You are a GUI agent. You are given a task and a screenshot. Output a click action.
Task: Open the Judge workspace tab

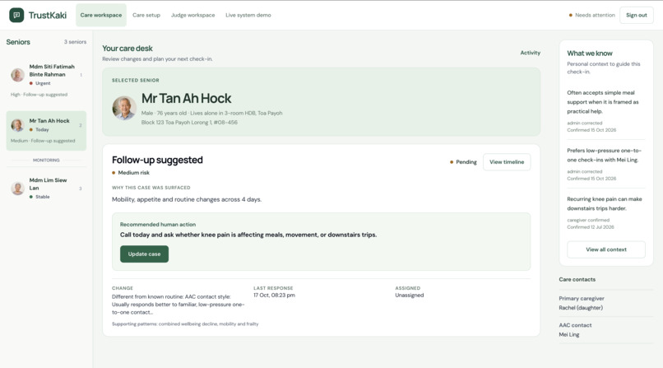pyautogui.click(x=192, y=15)
